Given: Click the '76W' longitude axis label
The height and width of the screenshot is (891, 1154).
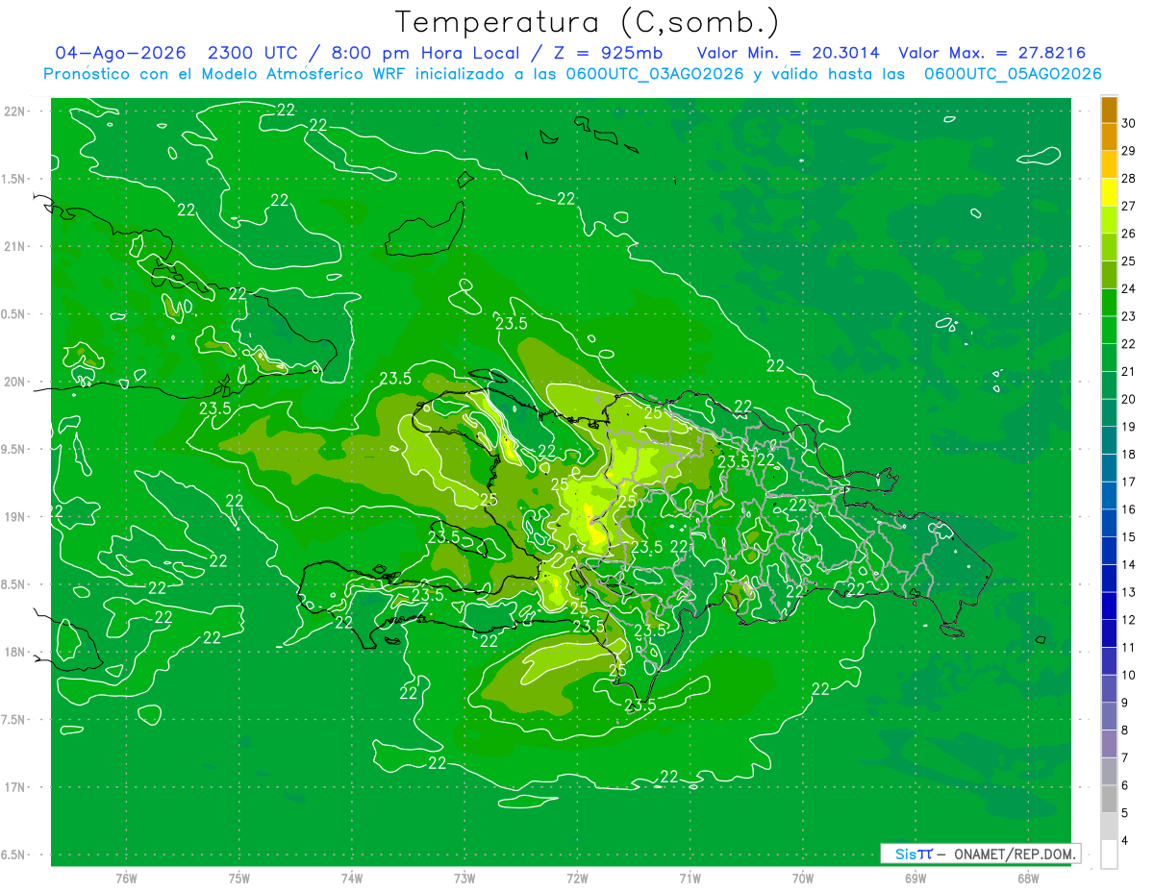Looking at the screenshot, I should coord(126,879).
